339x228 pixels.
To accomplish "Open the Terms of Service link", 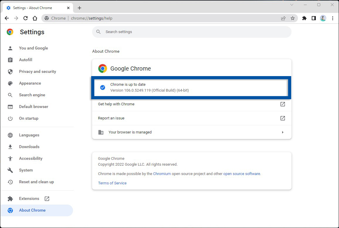I will click(x=112, y=183).
